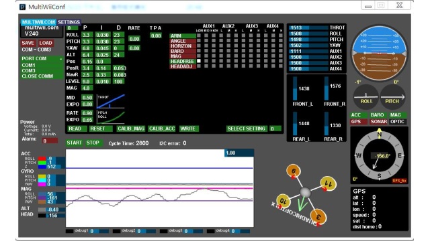
Task: Click the YAW channel slider showing 1502
Action: (x=308, y=45)
